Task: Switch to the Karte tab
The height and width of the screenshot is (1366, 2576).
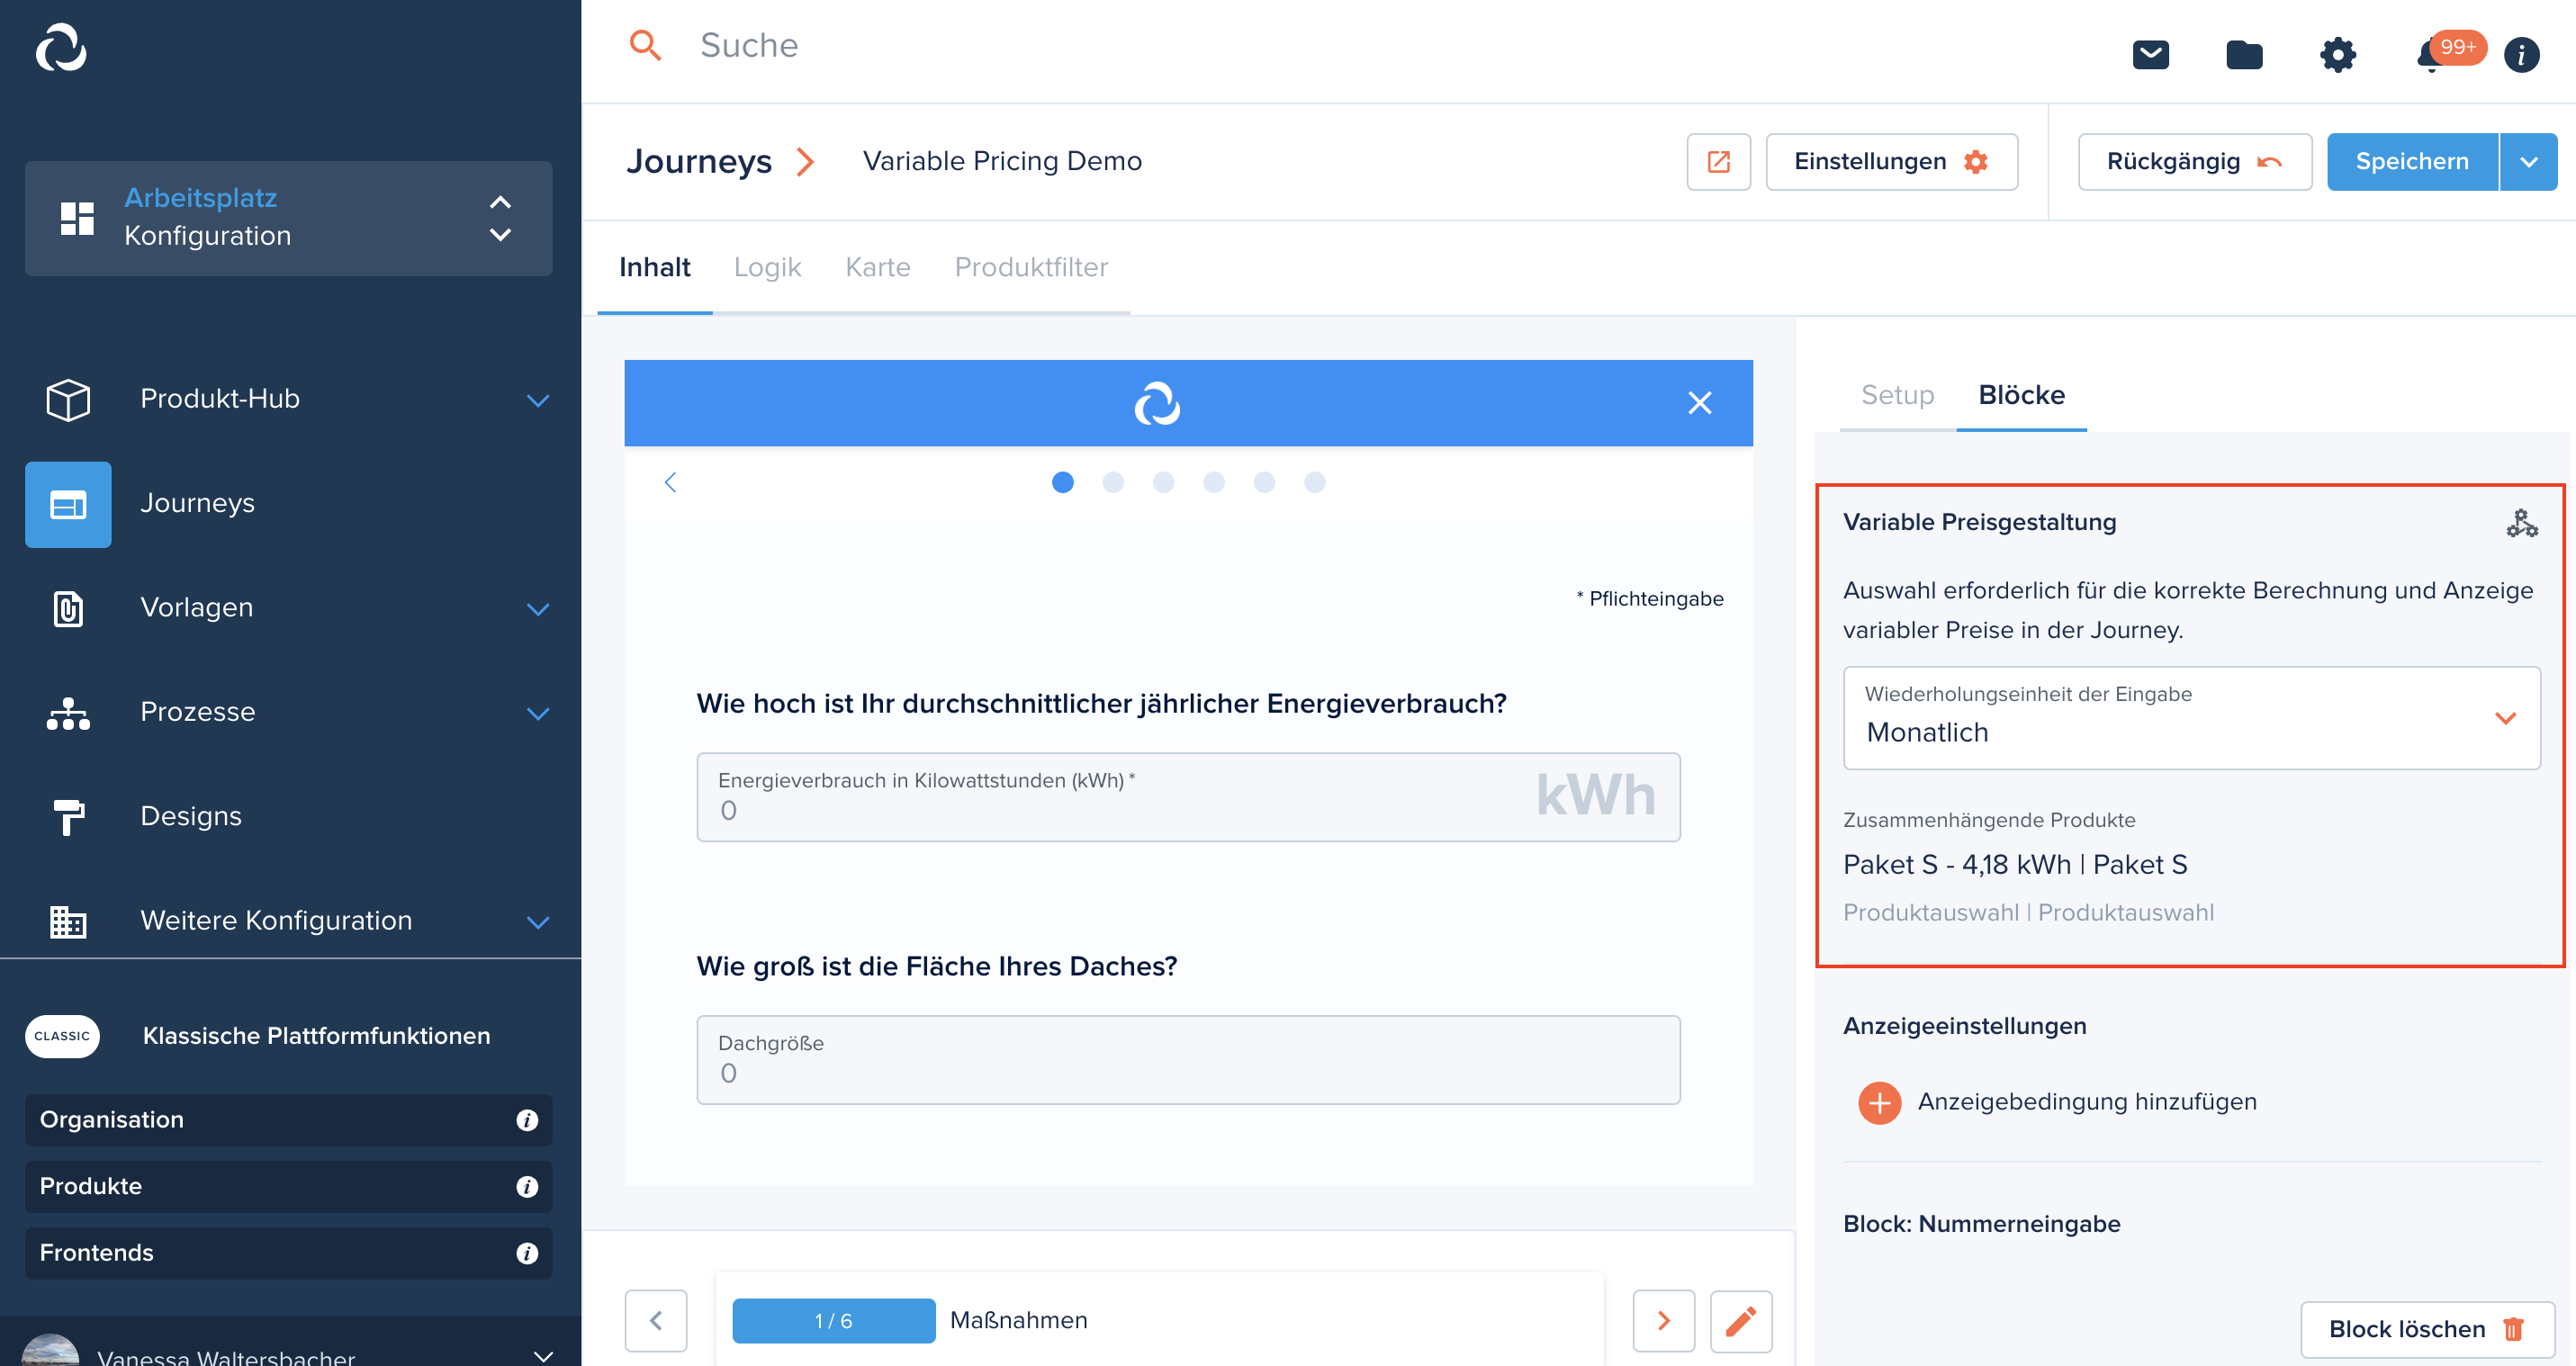Action: (879, 267)
